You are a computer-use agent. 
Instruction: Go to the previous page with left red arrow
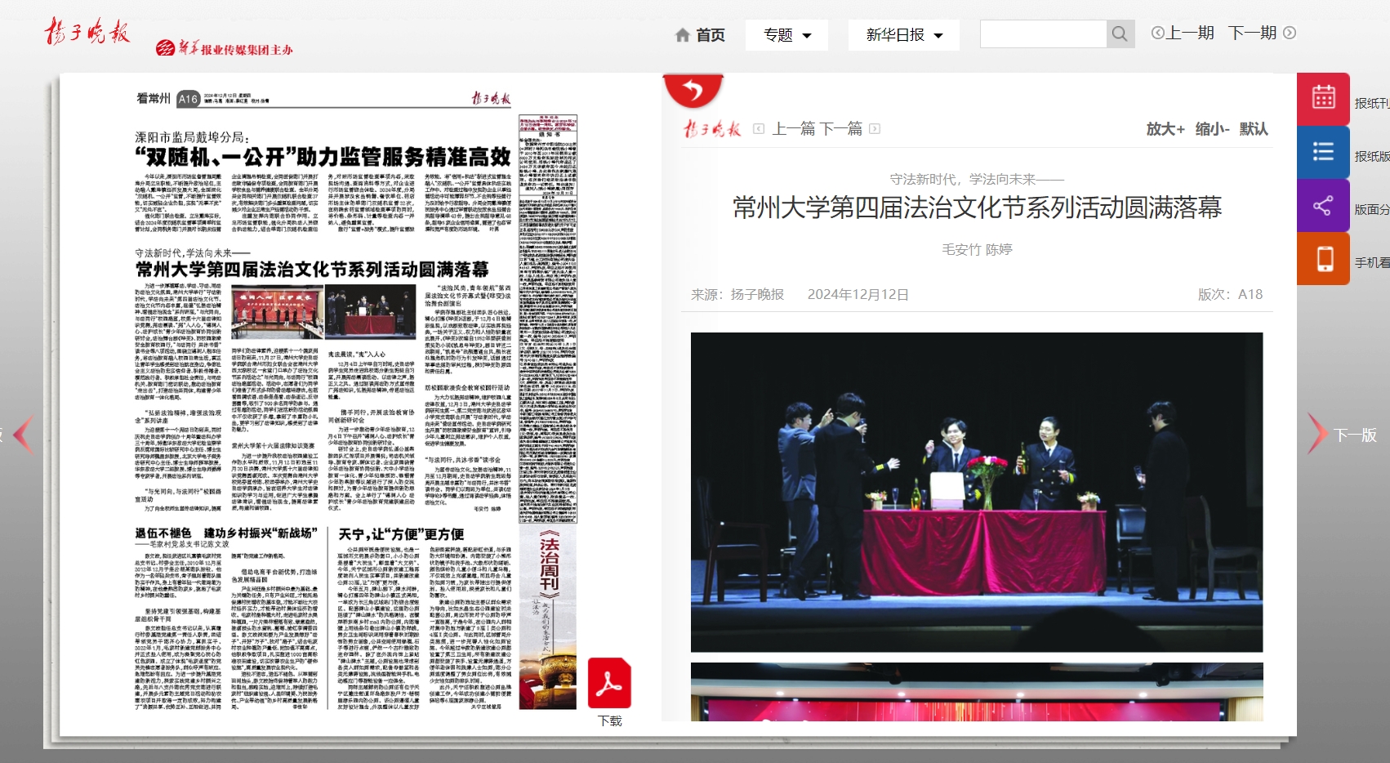pos(23,434)
